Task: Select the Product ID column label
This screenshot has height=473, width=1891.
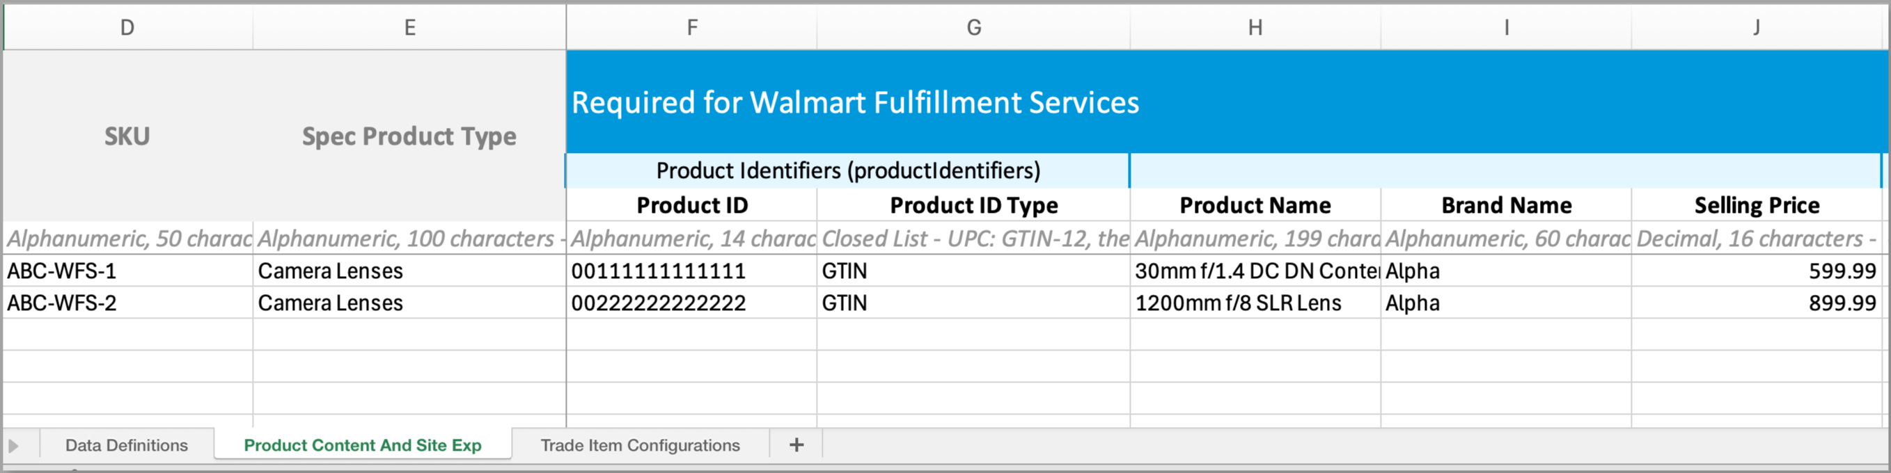Action: (x=691, y=205)
